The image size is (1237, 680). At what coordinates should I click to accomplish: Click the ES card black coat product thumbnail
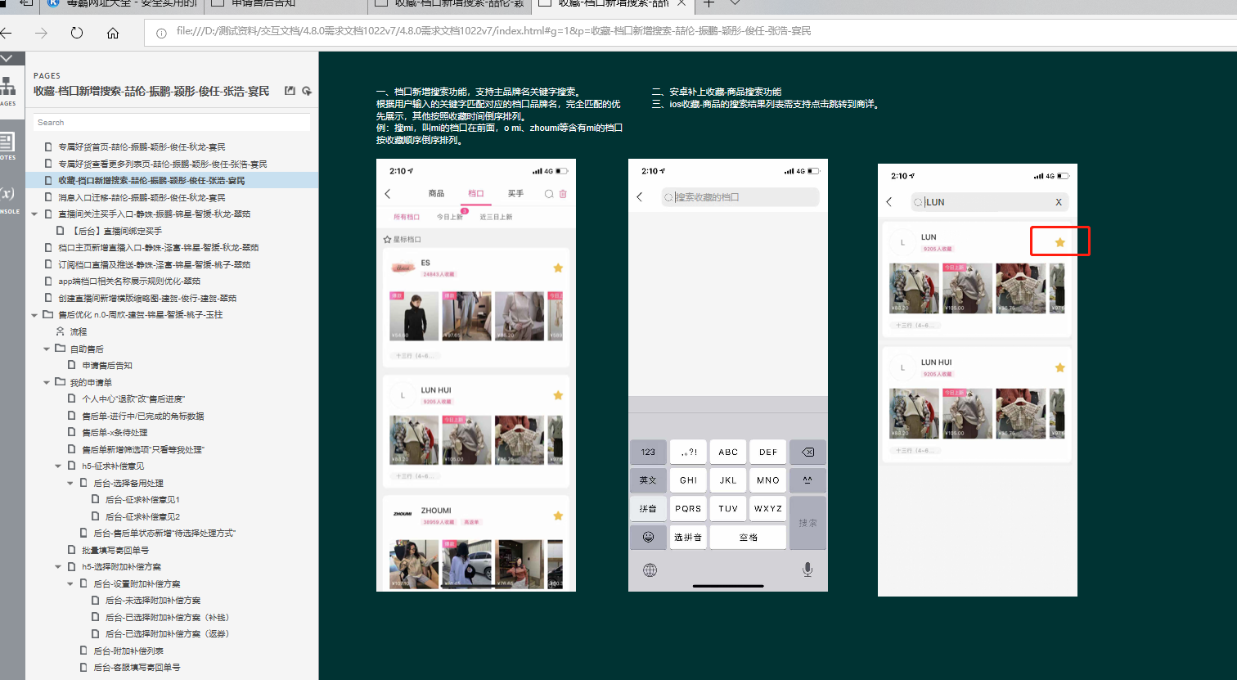(x=414, y=316)
